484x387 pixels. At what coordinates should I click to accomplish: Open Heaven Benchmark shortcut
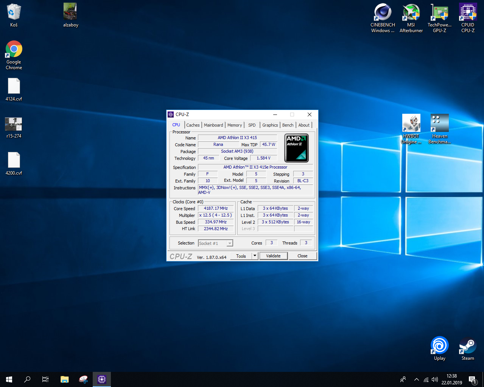coord(439,129)
